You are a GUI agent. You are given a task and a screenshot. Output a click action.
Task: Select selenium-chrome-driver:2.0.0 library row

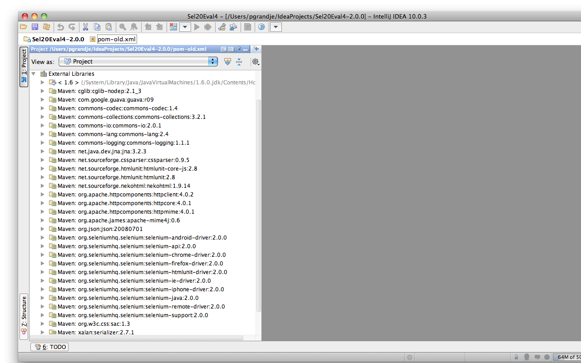tap(137, 255)
